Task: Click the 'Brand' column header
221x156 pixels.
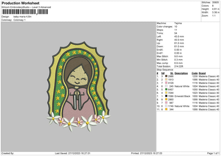Action: [202, 73]
